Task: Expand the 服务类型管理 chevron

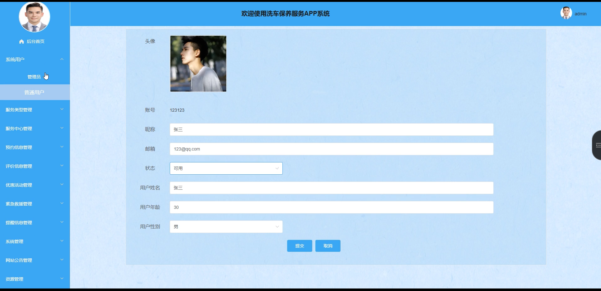Action: [x=62, y=109]
